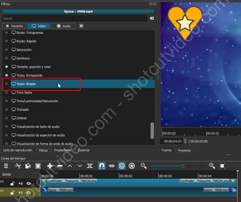Click the Fuente button
The width and height of the screenshot is (241, 202).
tap(167, 150)
